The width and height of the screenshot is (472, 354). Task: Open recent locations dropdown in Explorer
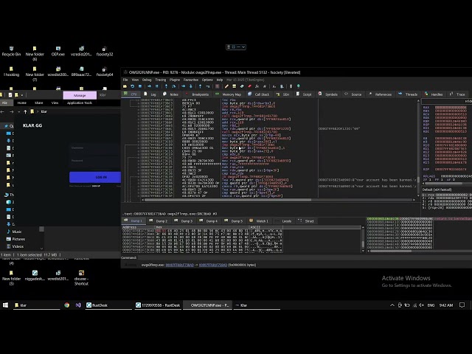click(x=18, y=111)
